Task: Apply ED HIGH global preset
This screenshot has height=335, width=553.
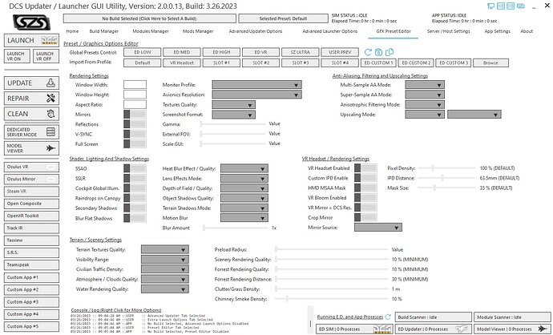Action: pyautogui.click(x=221, y=52)
